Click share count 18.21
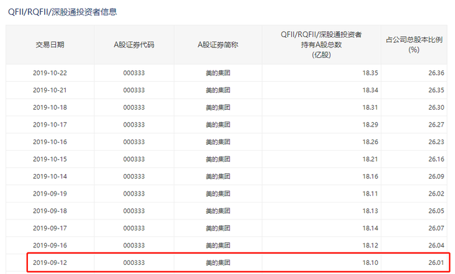Image resolution: width=455 pixels, height=274 pixels. [x=370, y=159]
